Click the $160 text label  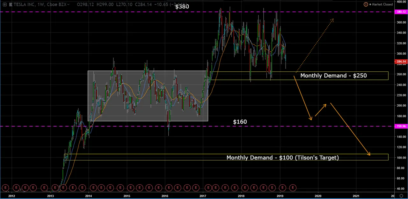click(x=240, y=122)
